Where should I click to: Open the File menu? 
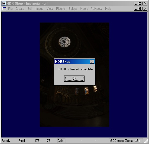[10, 9]
